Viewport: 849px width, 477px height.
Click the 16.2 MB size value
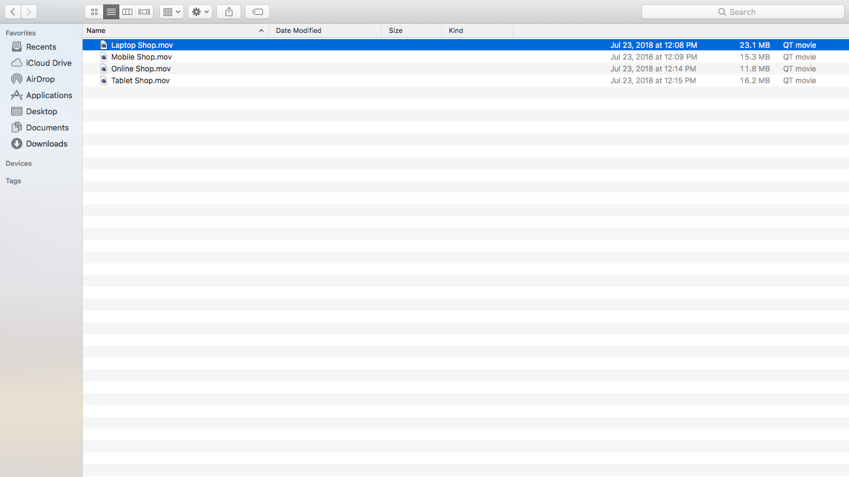[x=755, y=80]
